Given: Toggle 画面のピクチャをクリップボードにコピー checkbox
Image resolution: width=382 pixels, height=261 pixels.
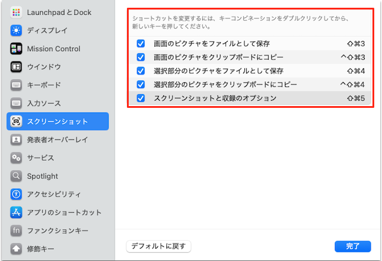Looking at the screenshot, I should (x=141, y=57).
